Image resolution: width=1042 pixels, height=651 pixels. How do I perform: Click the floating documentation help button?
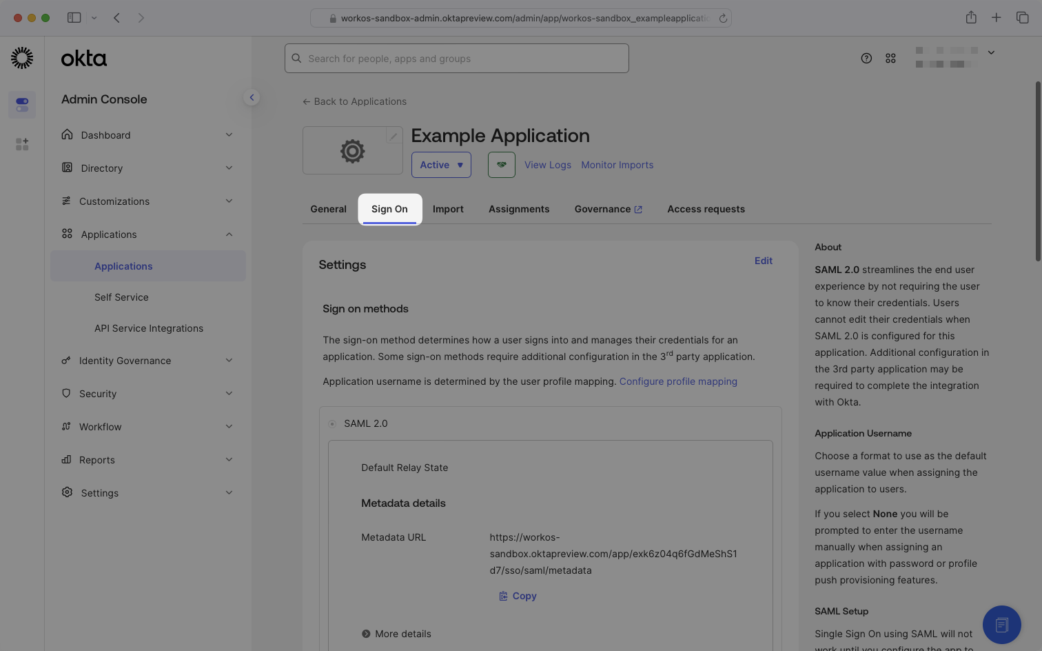click(x=1002, y=625)
